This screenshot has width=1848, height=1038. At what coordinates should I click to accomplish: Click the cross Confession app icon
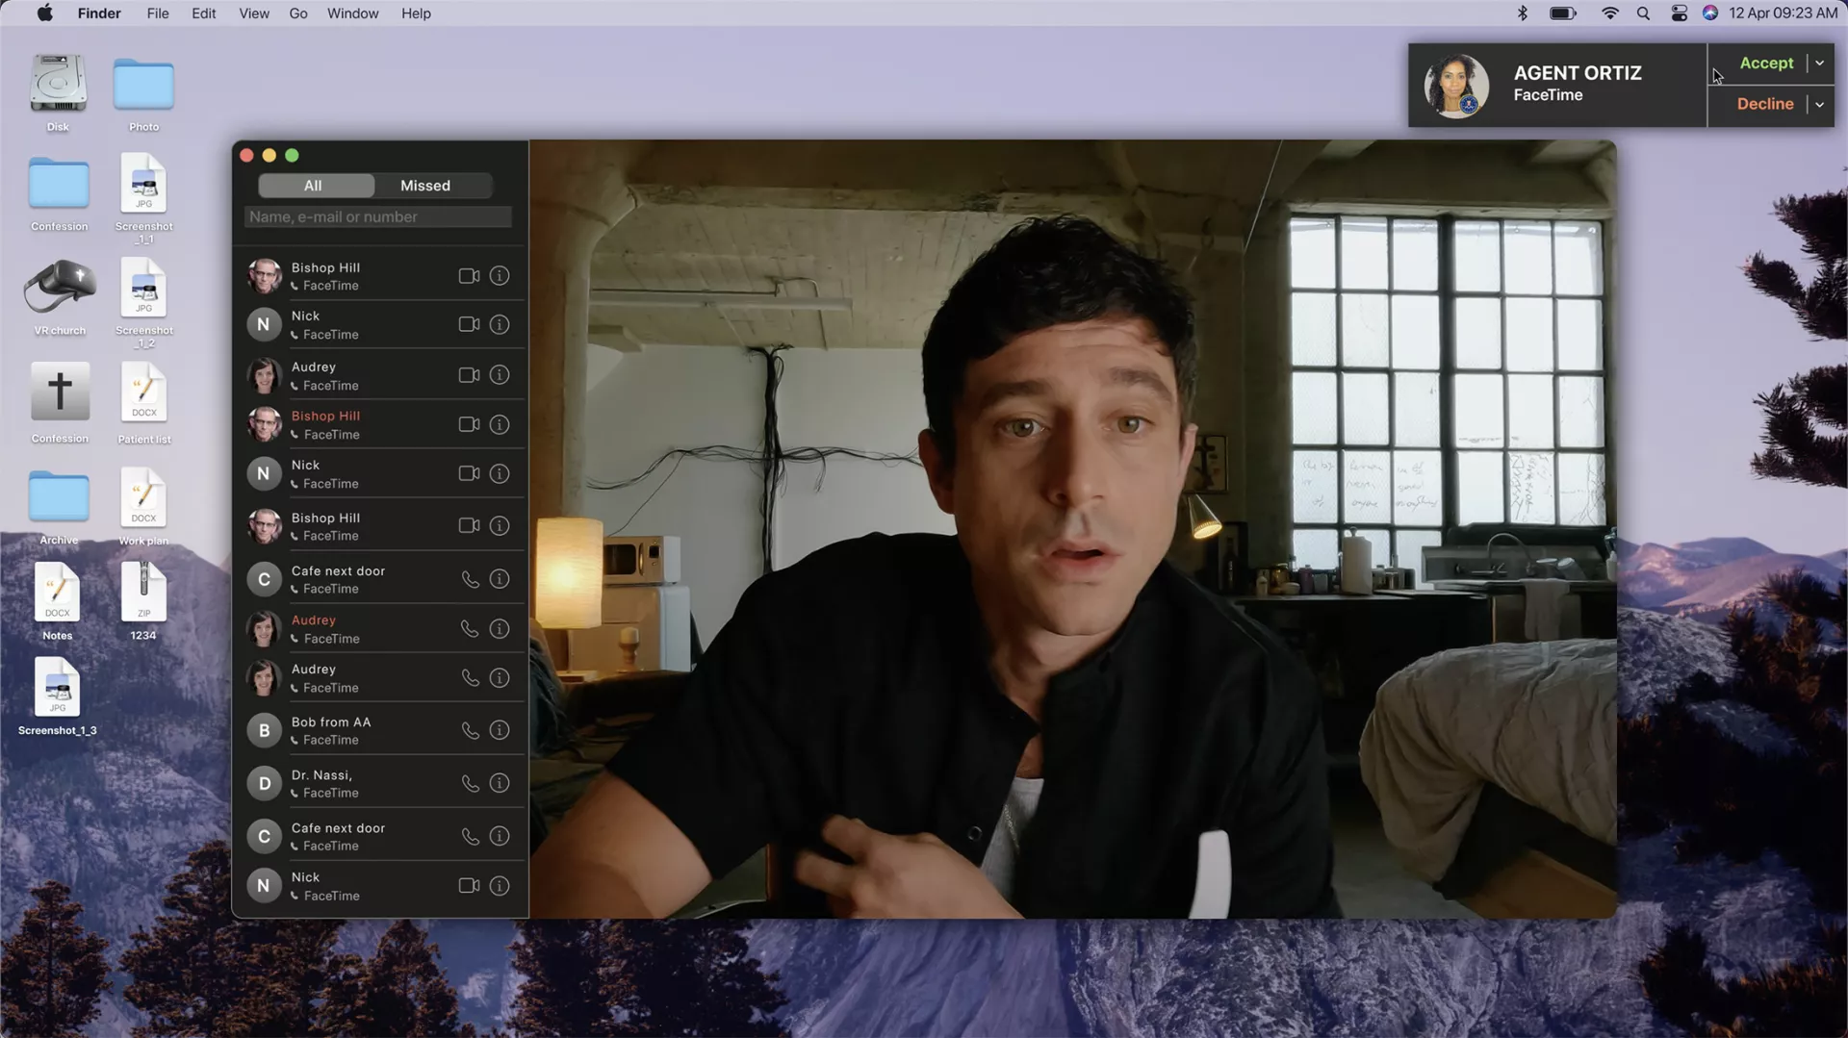(60, 392)
